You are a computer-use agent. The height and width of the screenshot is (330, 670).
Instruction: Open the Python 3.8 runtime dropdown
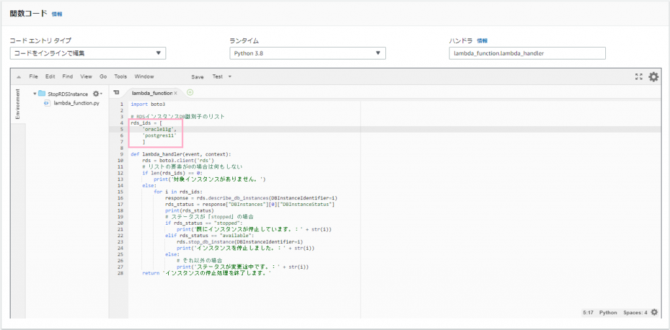click(x=308, y=54)
